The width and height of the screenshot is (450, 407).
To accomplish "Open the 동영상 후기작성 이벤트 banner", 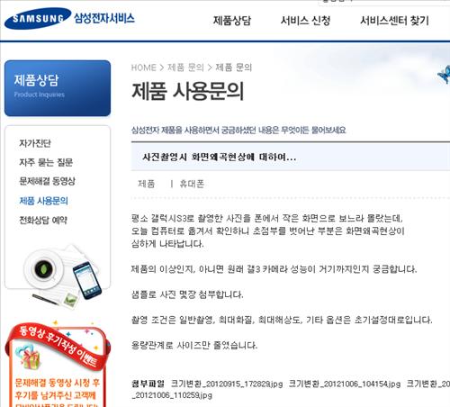I will (x=57, y=365).
